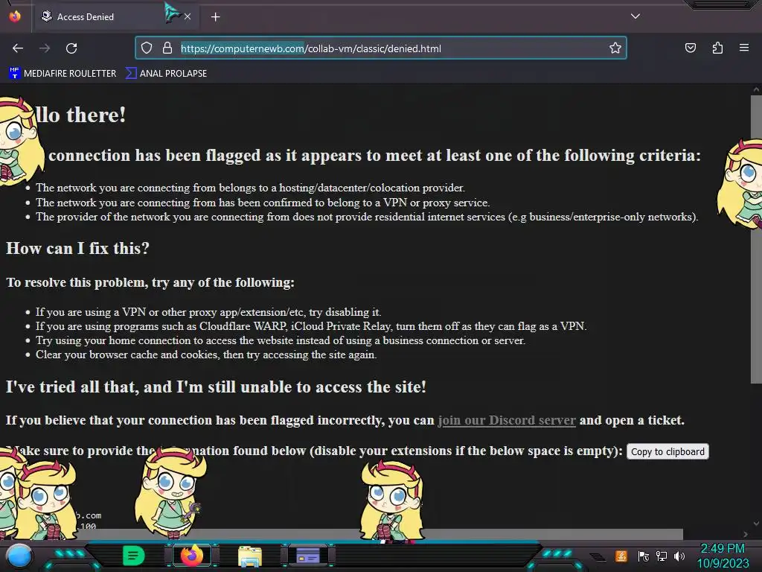Click the horizontal scrollbar thumb at page bottom
The image size is (762, 572).
(x=342, y=534)
